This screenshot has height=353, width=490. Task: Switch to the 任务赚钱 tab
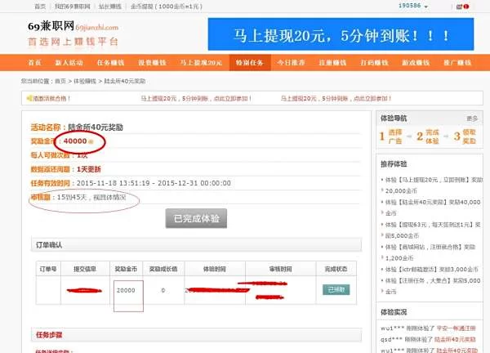pos(114,63)
